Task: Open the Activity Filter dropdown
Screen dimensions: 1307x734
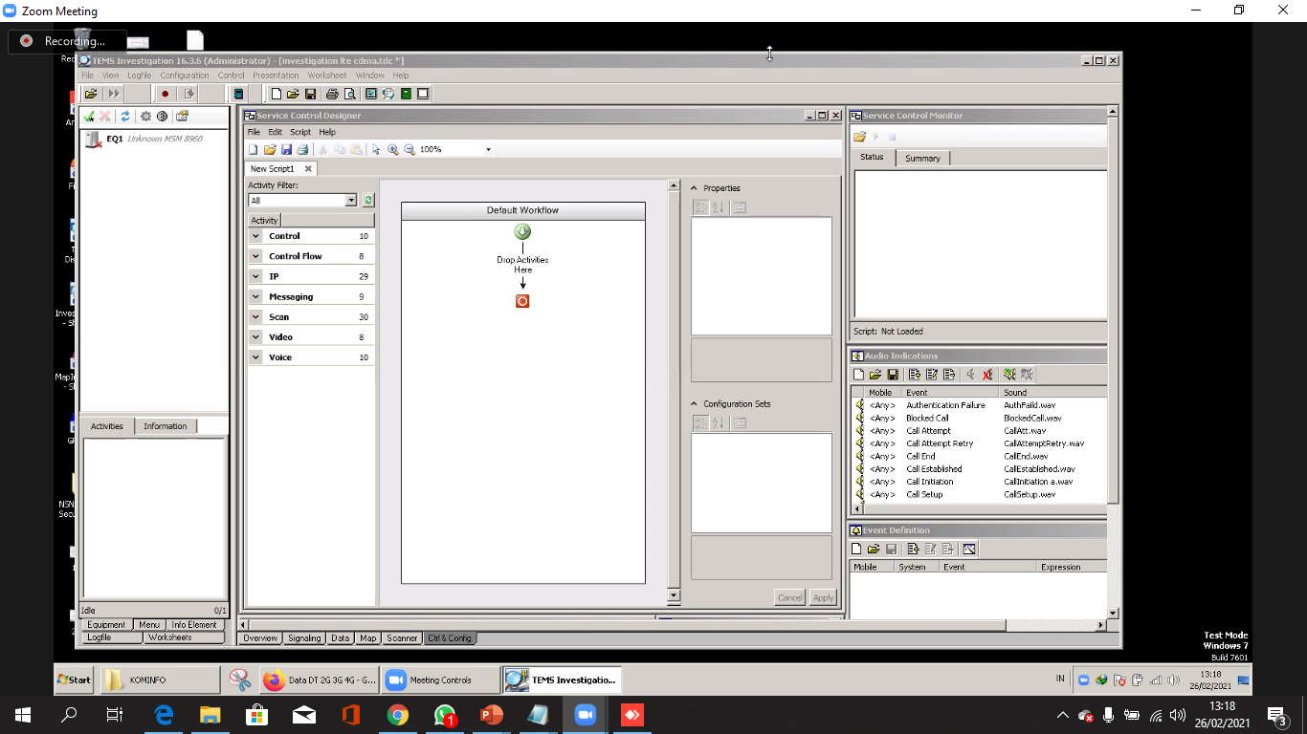Action: 350,201
